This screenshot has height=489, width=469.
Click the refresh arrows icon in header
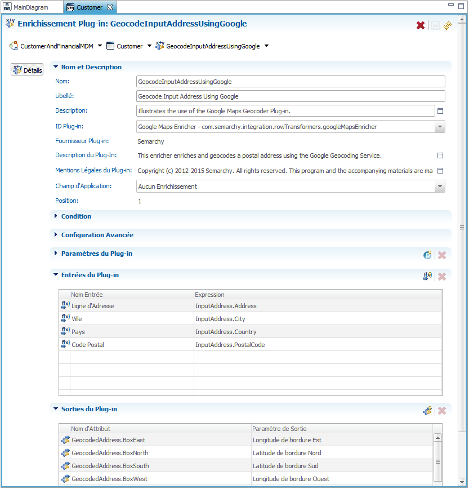(448, 25)
